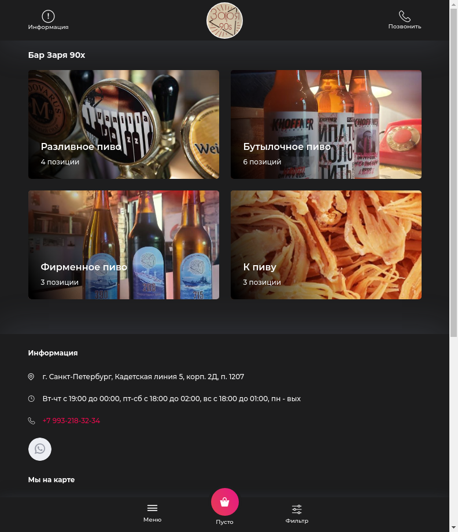
Task: Open the Разливное пиво category card
Action: click(x=124, y=124)
